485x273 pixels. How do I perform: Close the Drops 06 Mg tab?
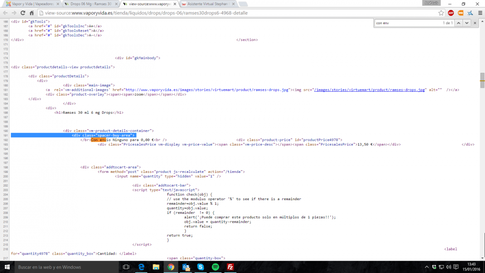(116, 4)
